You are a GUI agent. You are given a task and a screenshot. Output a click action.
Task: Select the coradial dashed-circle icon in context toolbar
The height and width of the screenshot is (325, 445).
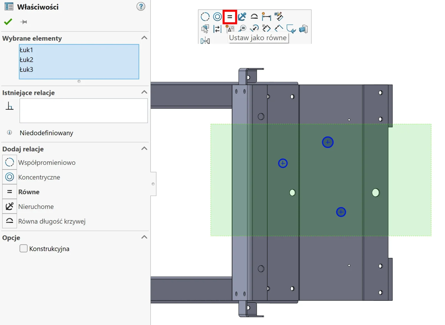(x=205, y=17)
